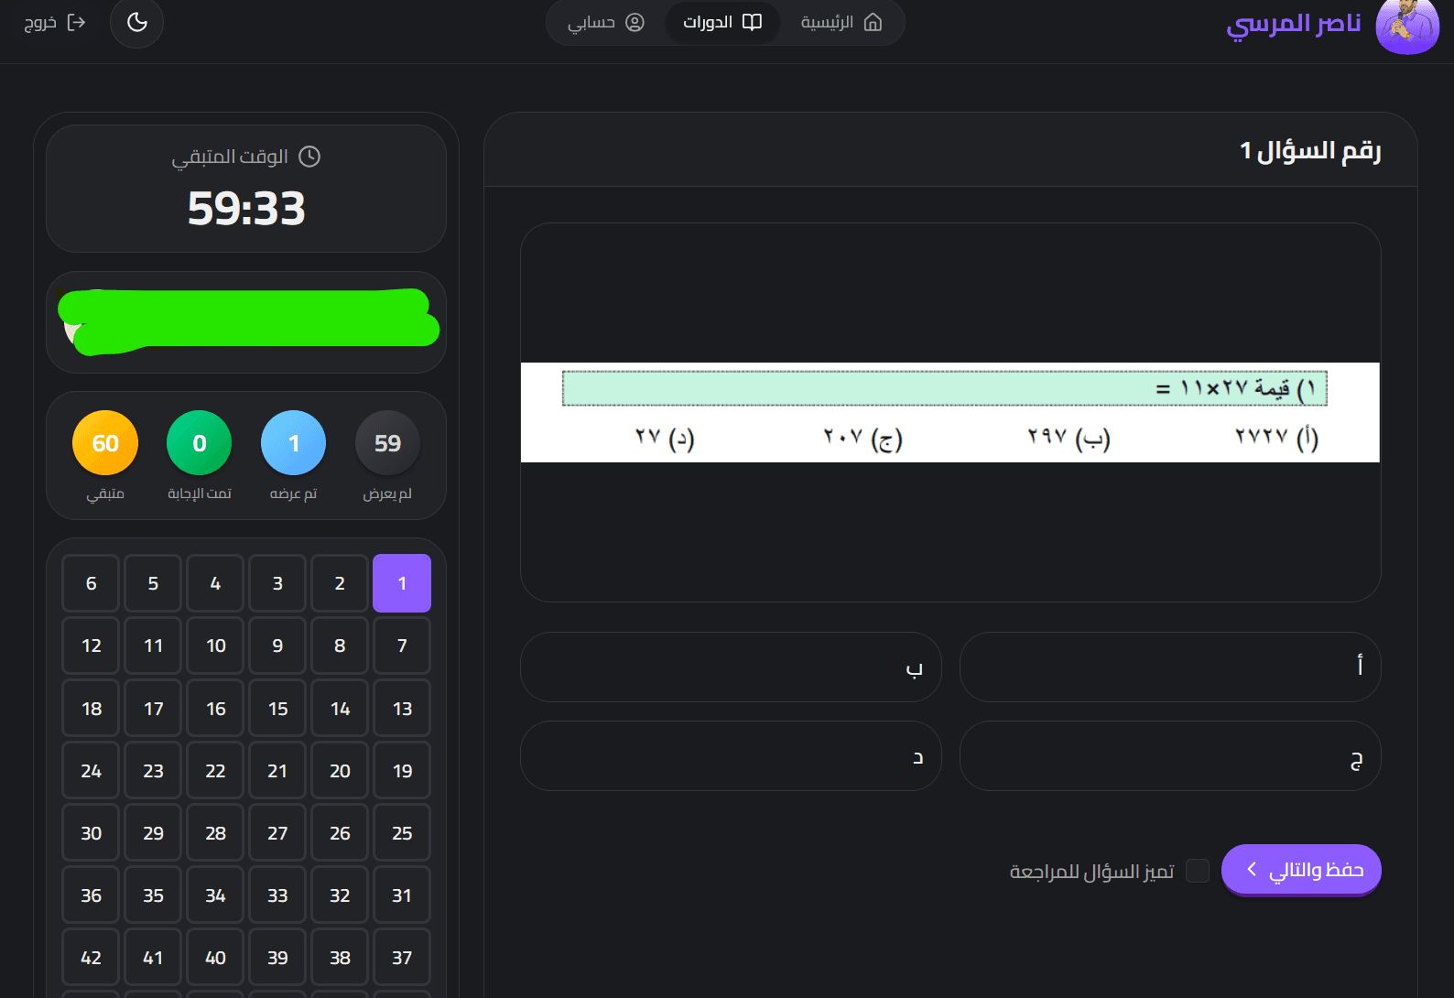The height and width of the screenshot is (998, 1454).
Task: Check the mark question for review checkbox
Action: click(x=1197, y=871)
